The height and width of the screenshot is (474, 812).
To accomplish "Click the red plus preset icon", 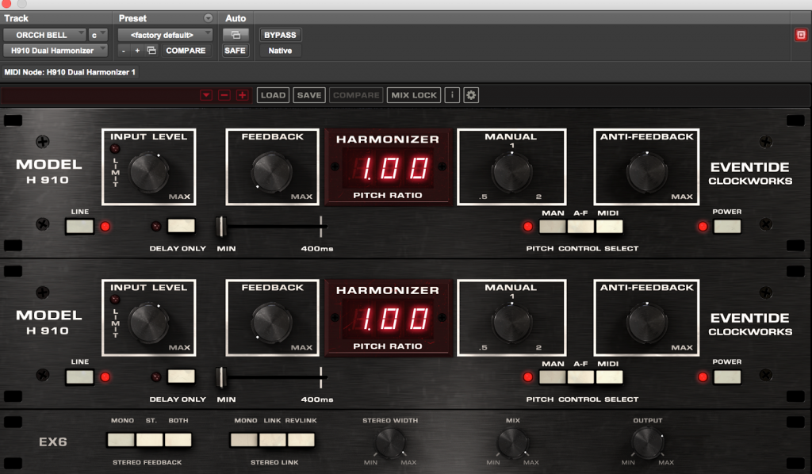I will (243, 95).
